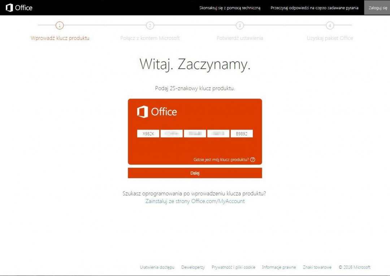Click Zaloguj się in the header

[378, 8]
